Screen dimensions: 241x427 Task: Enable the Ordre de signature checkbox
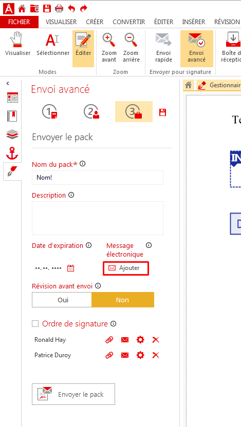[x=35, y=324]
